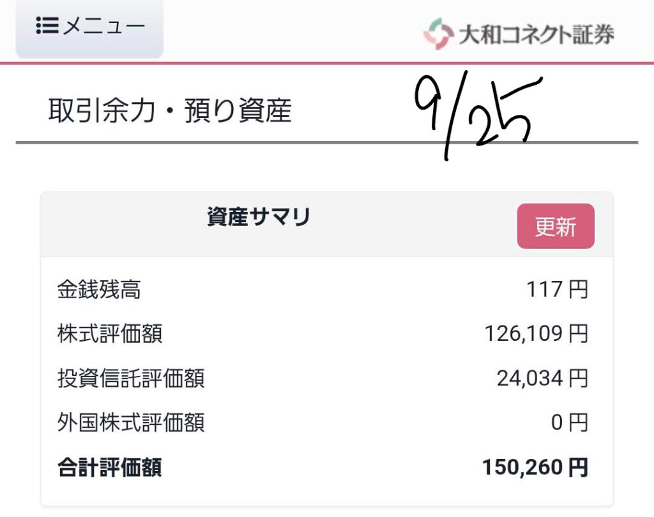Click the list icon in the menu button

click(x=48, y=26)
